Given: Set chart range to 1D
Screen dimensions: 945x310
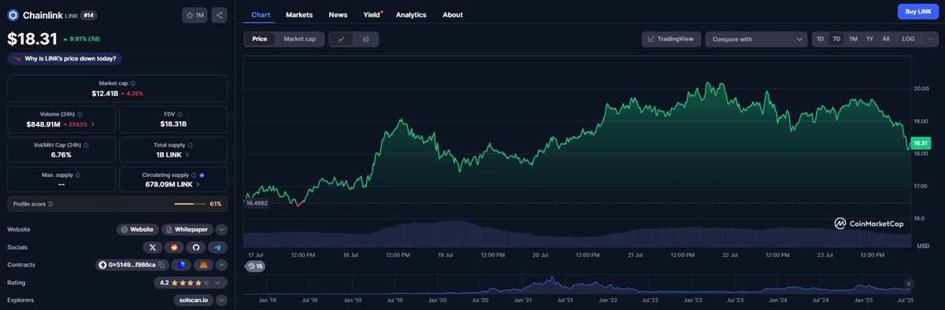Looking at the screenshot, I should 820,39.
